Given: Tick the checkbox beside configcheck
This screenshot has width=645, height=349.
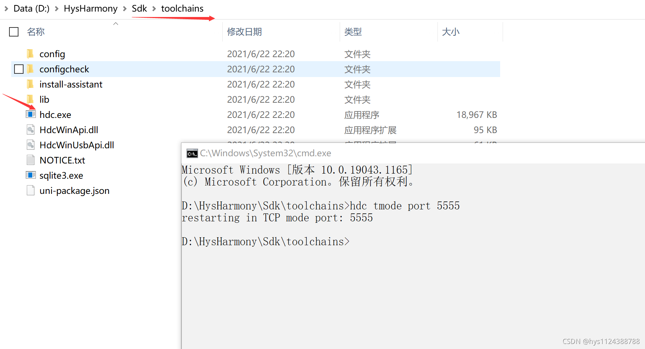Looking at the screenshot, I should [x=19, y=69].
